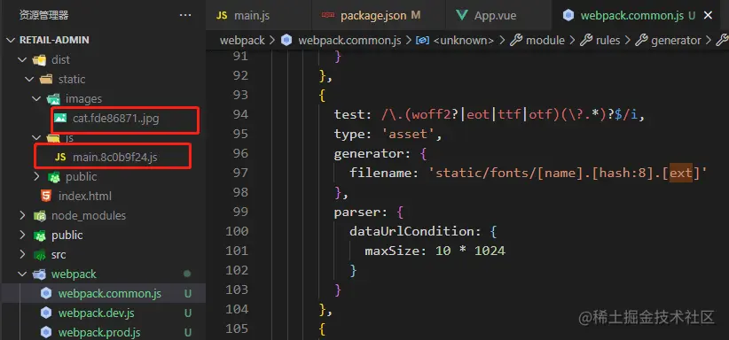Click the highlighted ext word in filename
The image size is (729, 340).
coord(680,174)
